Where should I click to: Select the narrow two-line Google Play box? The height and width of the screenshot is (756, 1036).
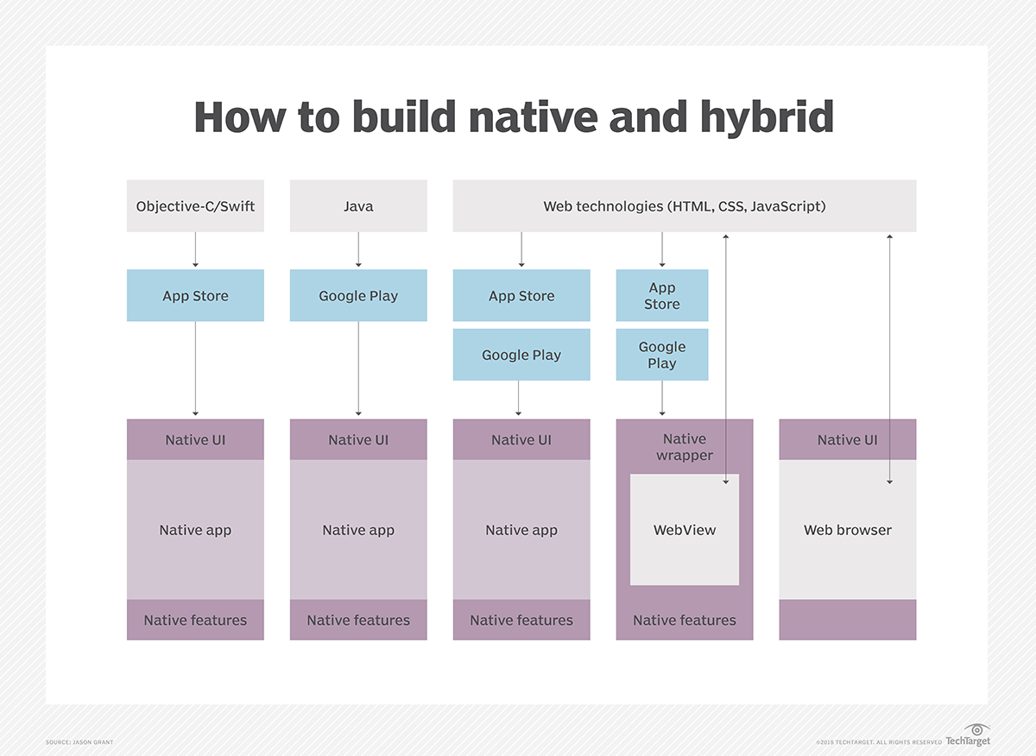[661, 355]
